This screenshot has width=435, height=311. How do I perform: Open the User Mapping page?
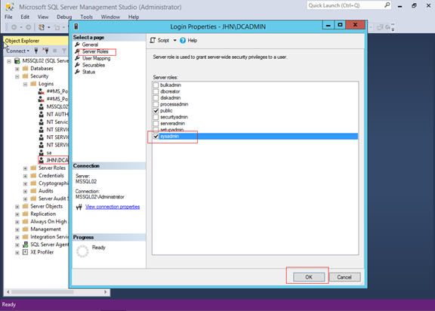96,58
